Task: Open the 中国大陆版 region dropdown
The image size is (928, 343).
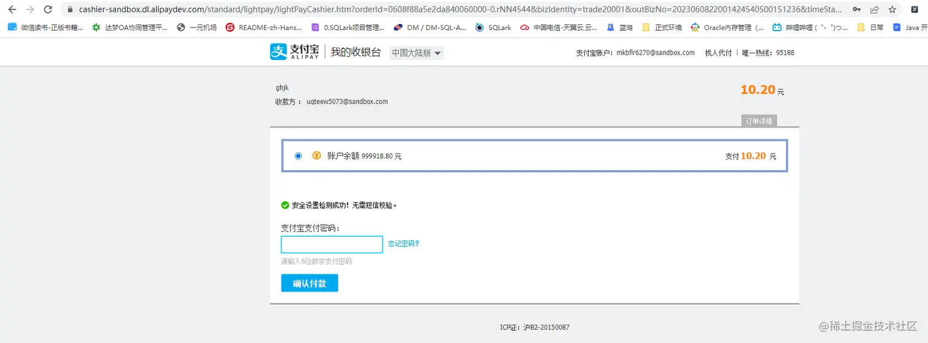Action: click(x=416, y=53)
